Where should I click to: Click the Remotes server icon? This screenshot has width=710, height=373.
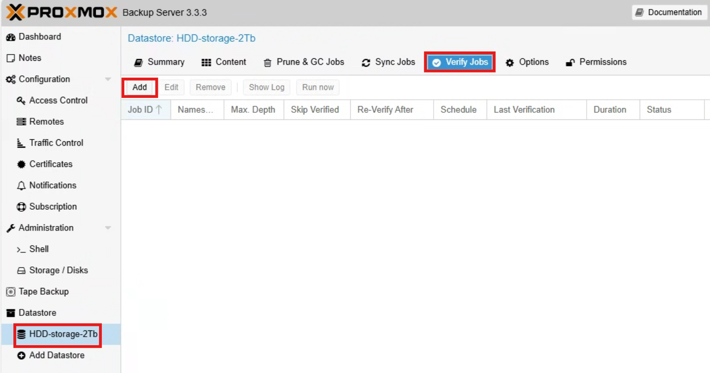(x=21, y=121)
